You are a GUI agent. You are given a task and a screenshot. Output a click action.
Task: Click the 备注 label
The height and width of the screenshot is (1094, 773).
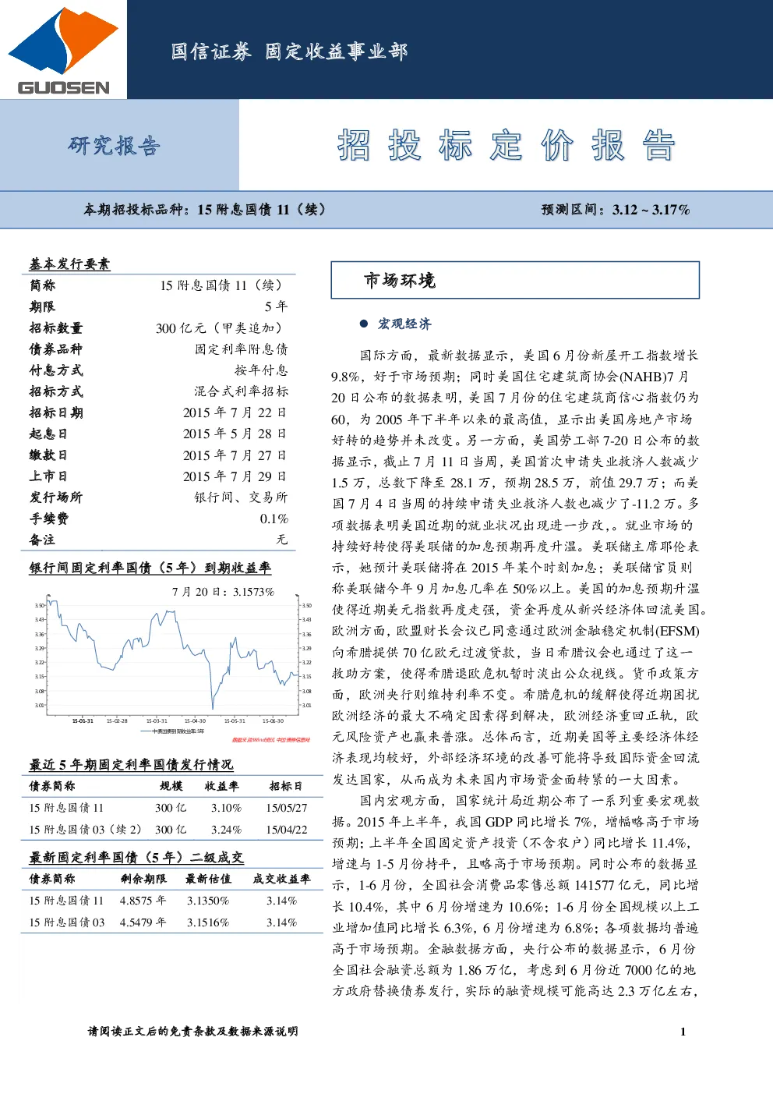point(42,540)
